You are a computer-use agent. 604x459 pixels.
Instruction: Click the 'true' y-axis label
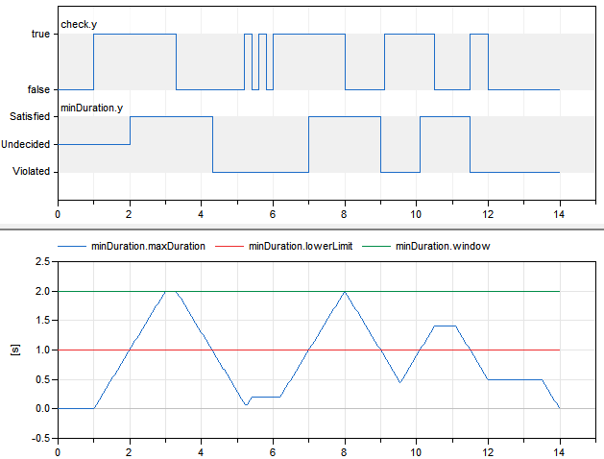coord(39,35)
